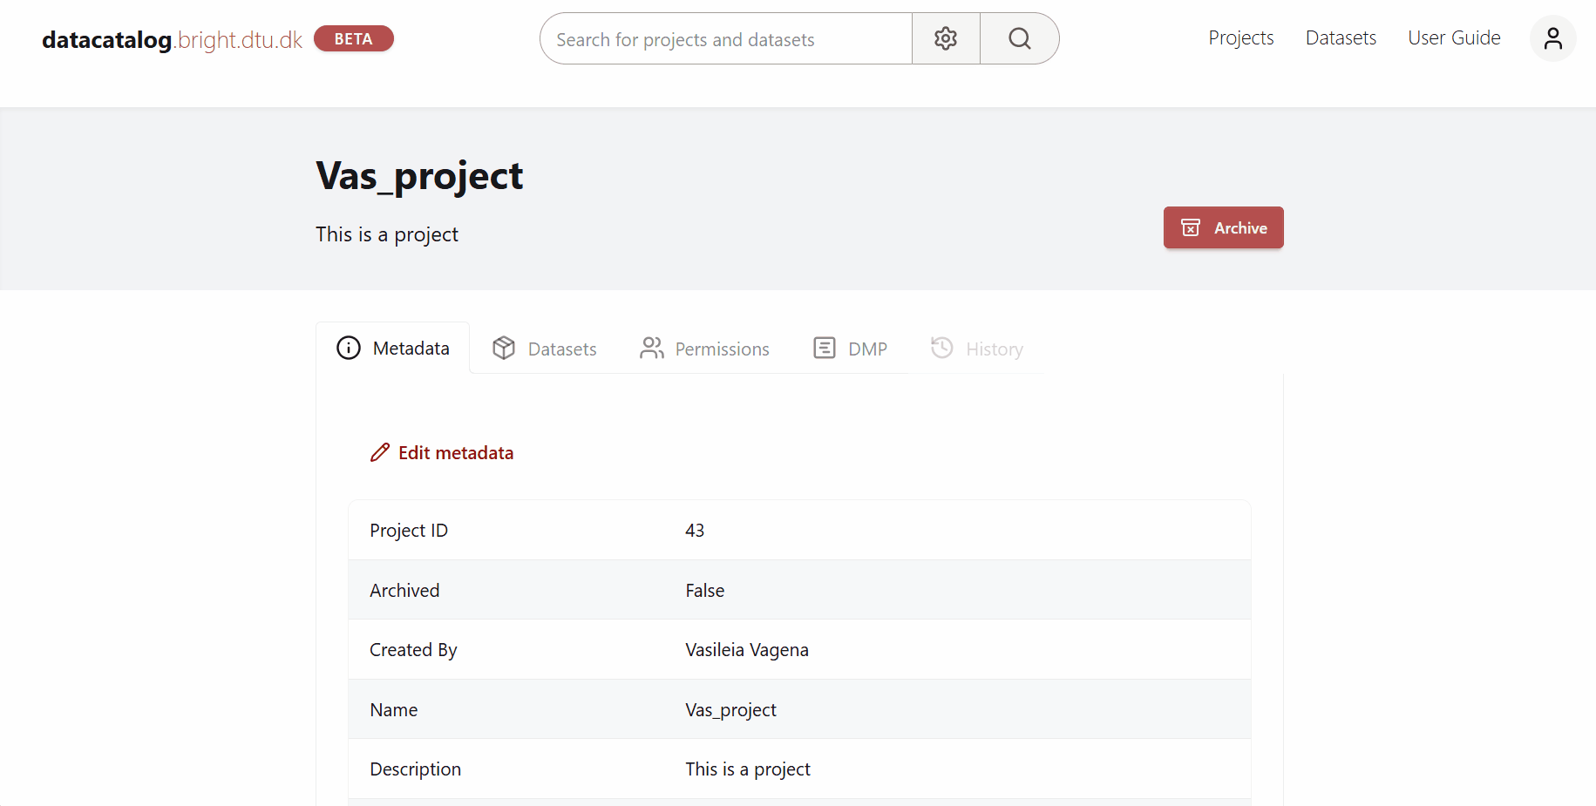Click the pencil icon beside Edit metadata

pyautogui.click(x=380, y=452)
